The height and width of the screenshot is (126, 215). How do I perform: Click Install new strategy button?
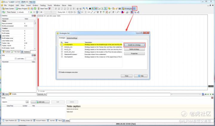pos(134,45)
